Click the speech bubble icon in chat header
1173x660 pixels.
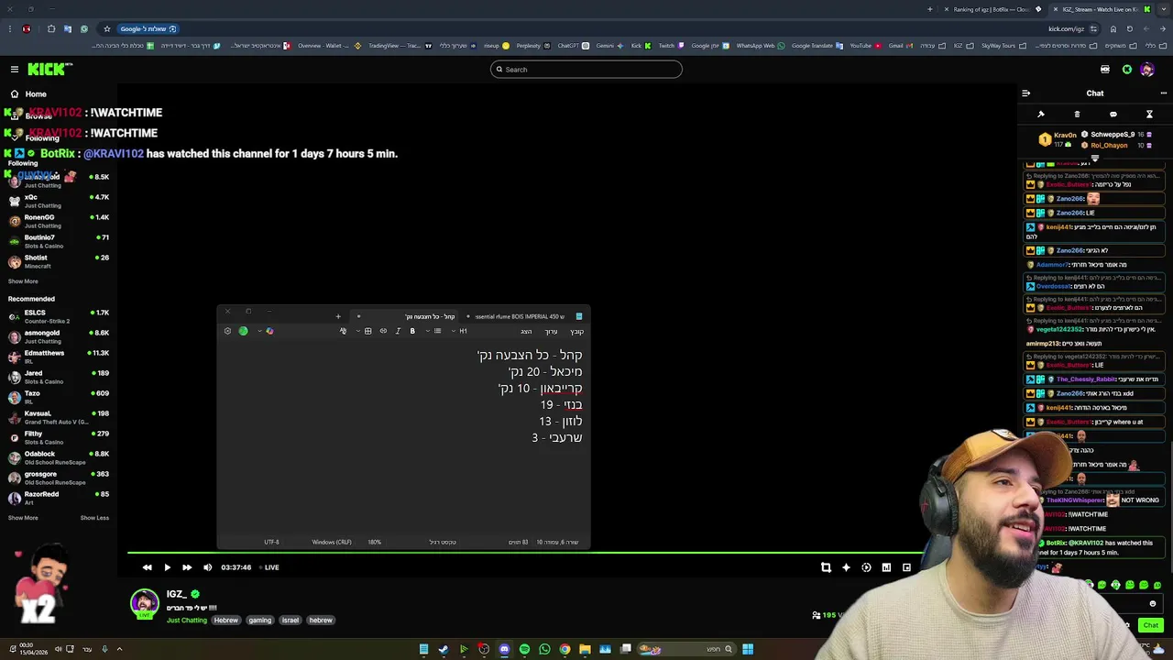pos(1113,115)
